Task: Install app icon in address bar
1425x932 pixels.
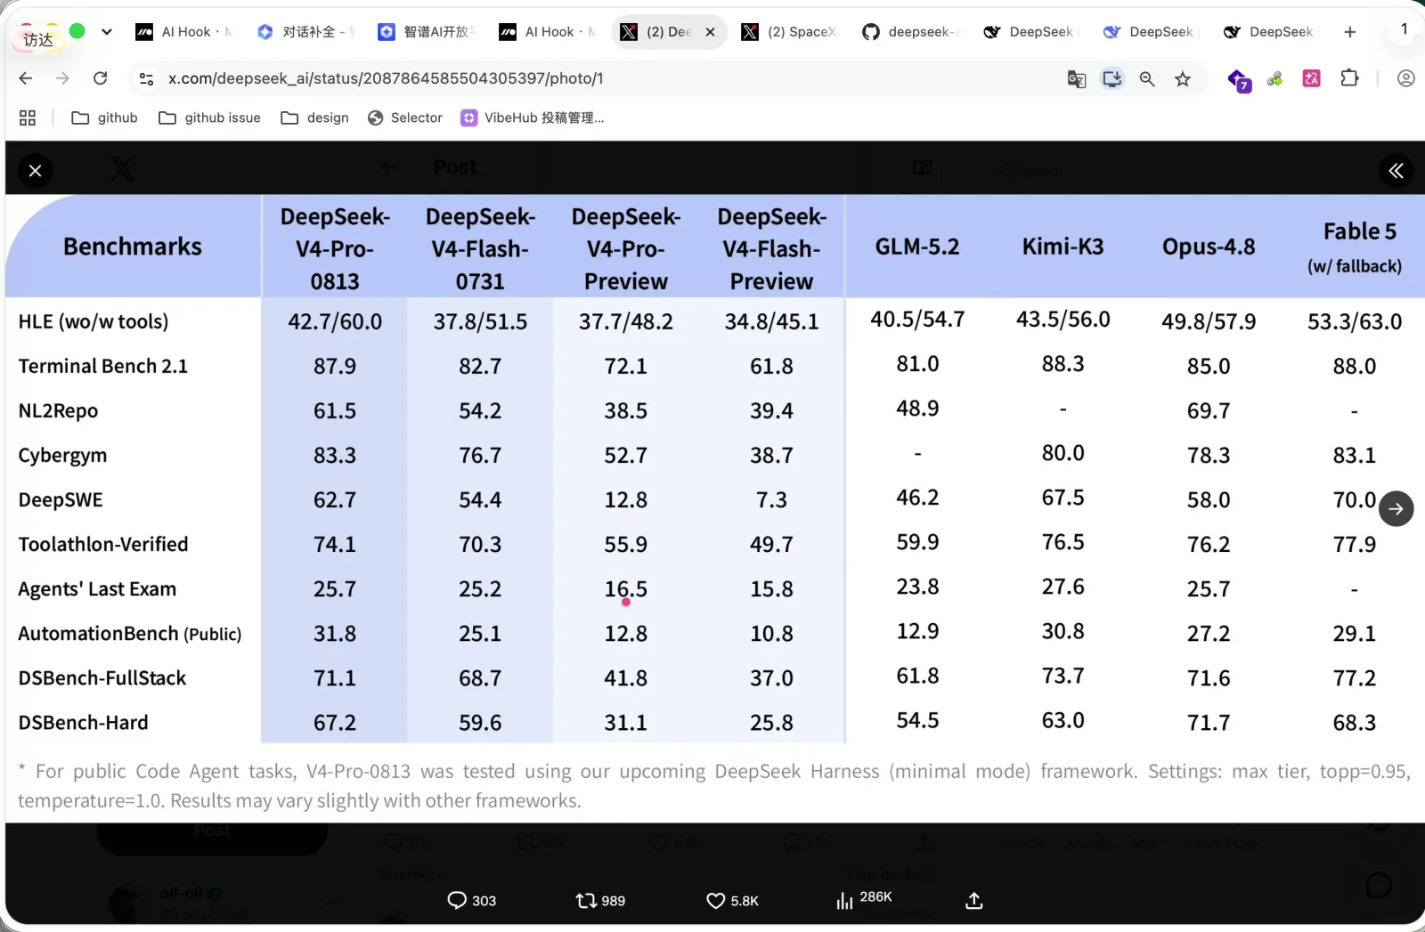Action: (1111, 78)
